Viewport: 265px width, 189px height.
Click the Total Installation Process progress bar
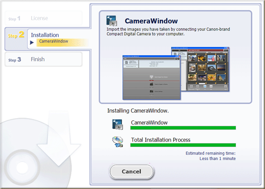tap(183, 145)
